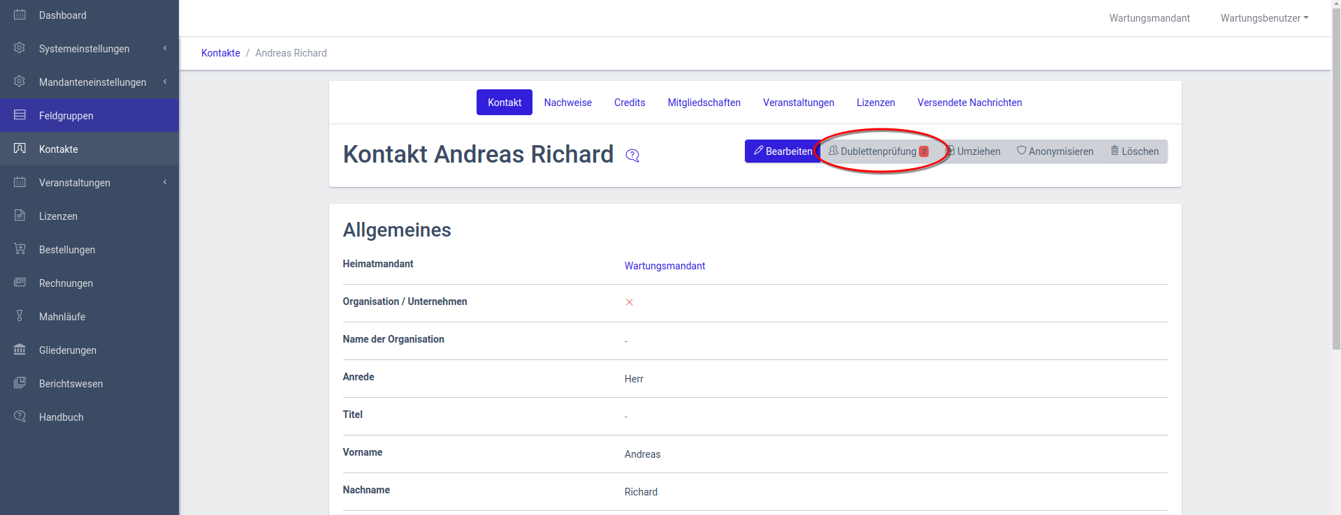Start the Dublettenprüfung for this contact
Viewport: 1341px width, 515px height.
point(878,151)
